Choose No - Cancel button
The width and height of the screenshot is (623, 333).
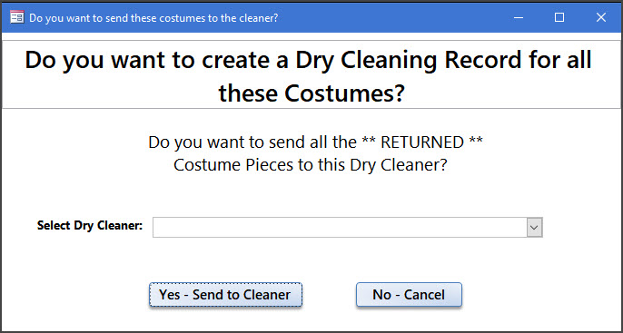[x=409, y=295]
